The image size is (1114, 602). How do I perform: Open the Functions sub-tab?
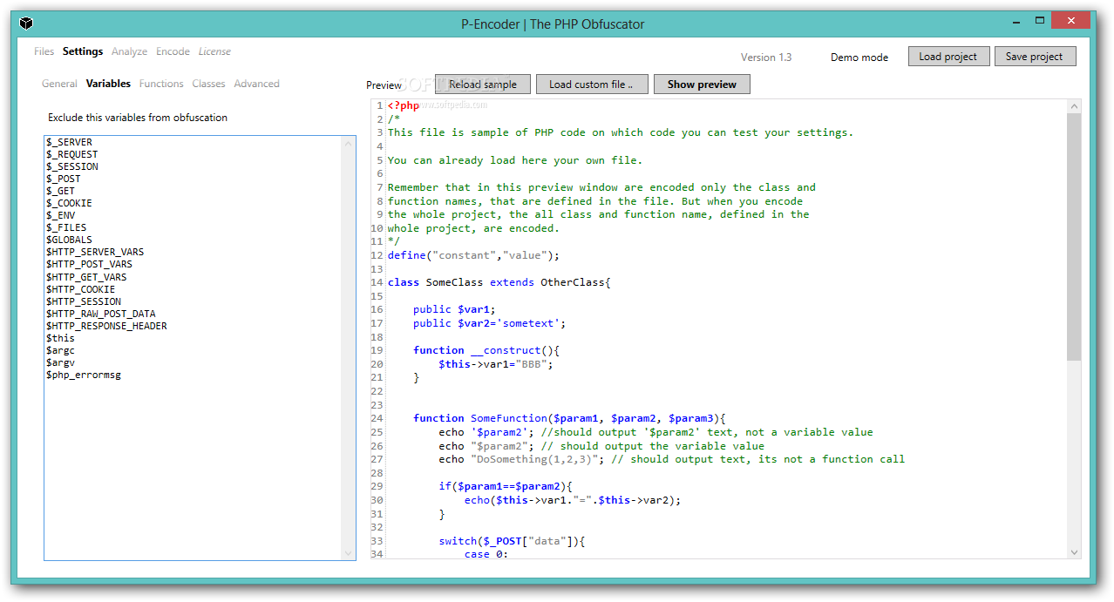pos(161,84)
